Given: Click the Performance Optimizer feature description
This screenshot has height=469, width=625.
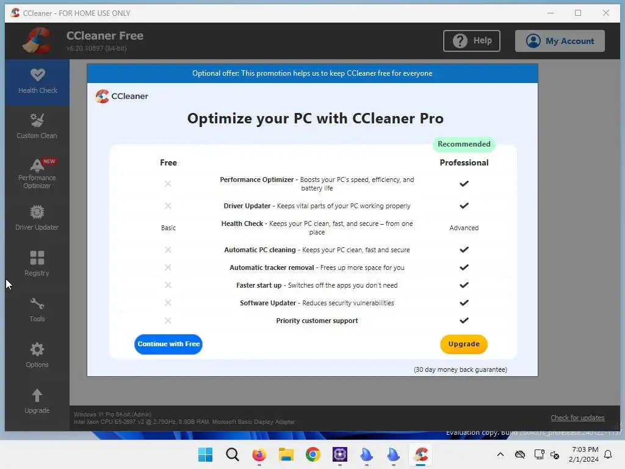Looking at the screenshot, I should (x=317, y=184).
